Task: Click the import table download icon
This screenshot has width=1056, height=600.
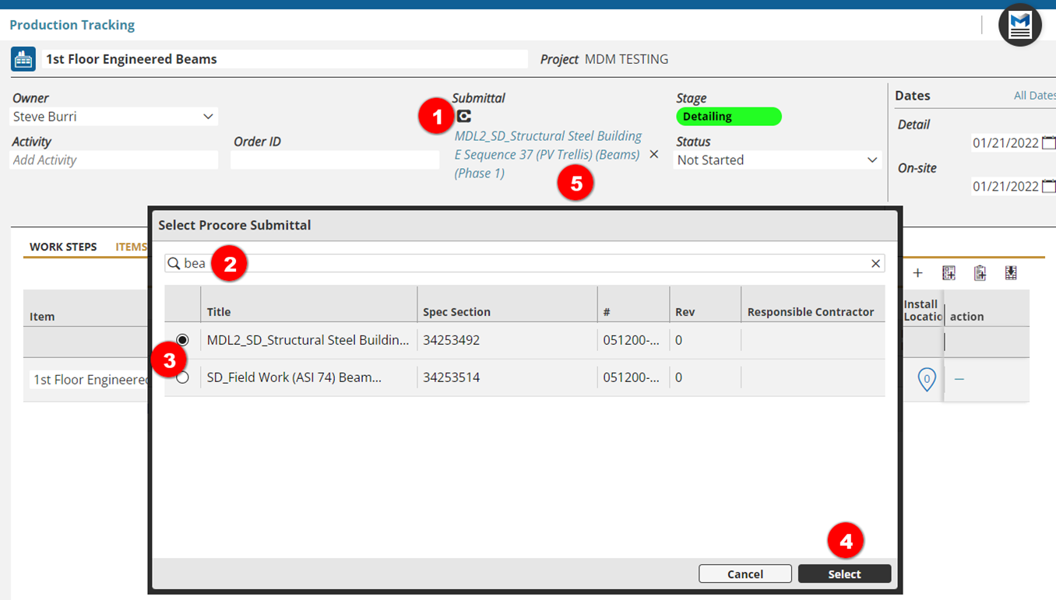Action: pyautogui.click(x=1011, y=273)
